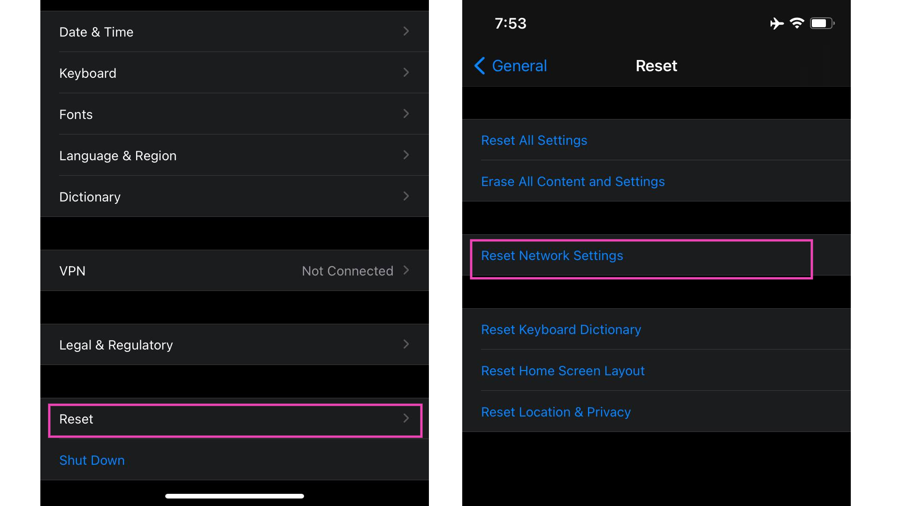This screenshot has width=901, height=506.
Task: Open the Keyboard settings
Action: point(237,73)
